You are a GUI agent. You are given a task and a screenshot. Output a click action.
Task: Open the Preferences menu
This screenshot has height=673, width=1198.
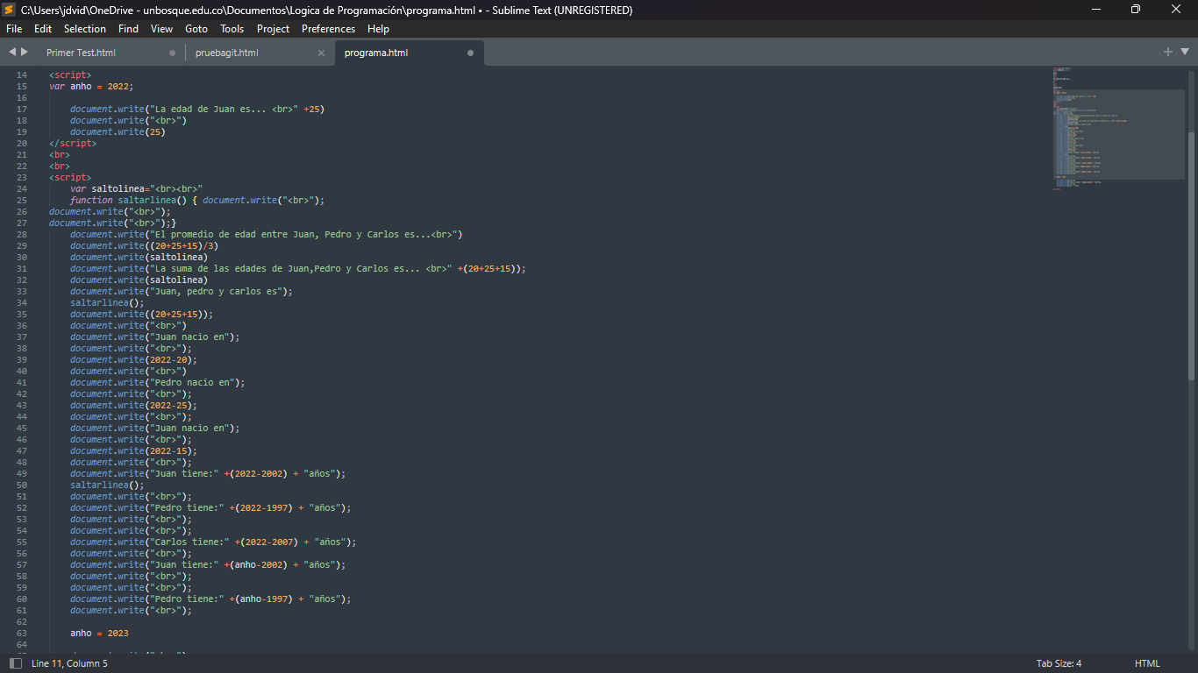point(328,29)
